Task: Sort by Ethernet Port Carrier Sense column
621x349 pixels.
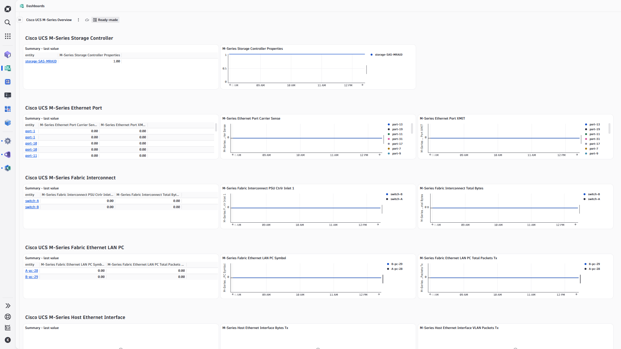Action: (x=69, y=125)
